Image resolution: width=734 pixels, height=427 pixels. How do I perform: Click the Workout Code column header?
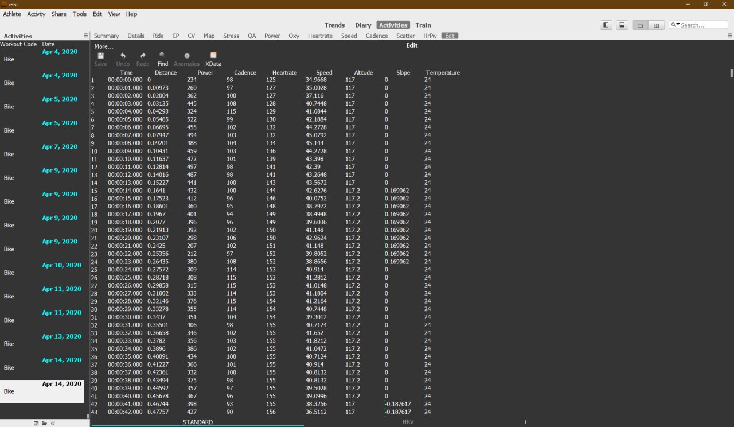[18, 44]
